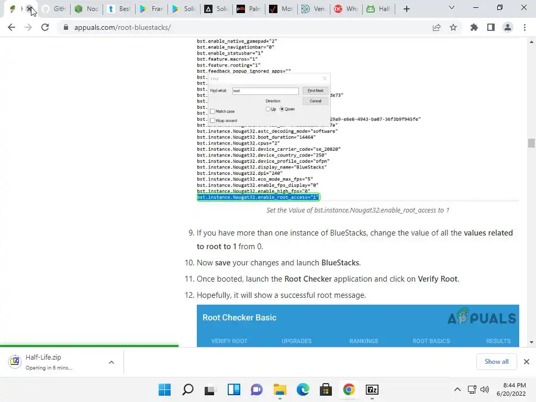Screen dimensions: 536x402
Task: Click the 'Verify Root' bold text
Action: pos(438,279)
